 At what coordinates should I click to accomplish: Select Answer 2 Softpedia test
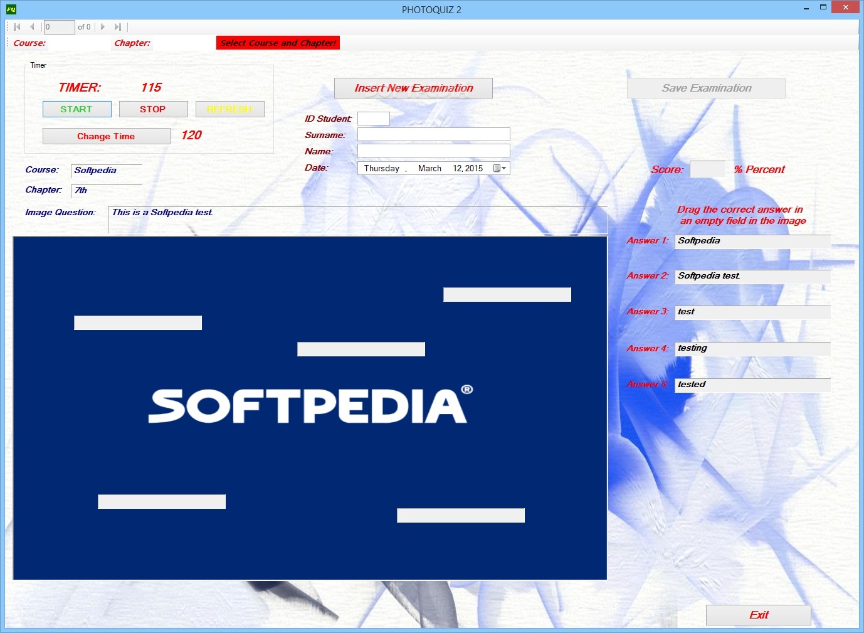click(752, 277)
